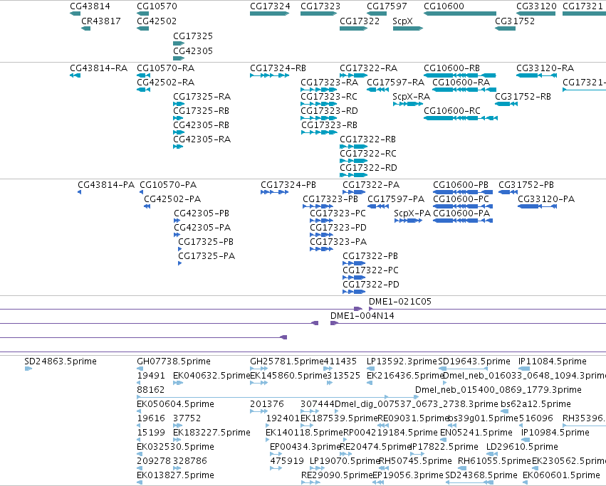Click EST EK060601.5prime label
Viewport: 606px width, 486px height.
(x=561, y=475)
